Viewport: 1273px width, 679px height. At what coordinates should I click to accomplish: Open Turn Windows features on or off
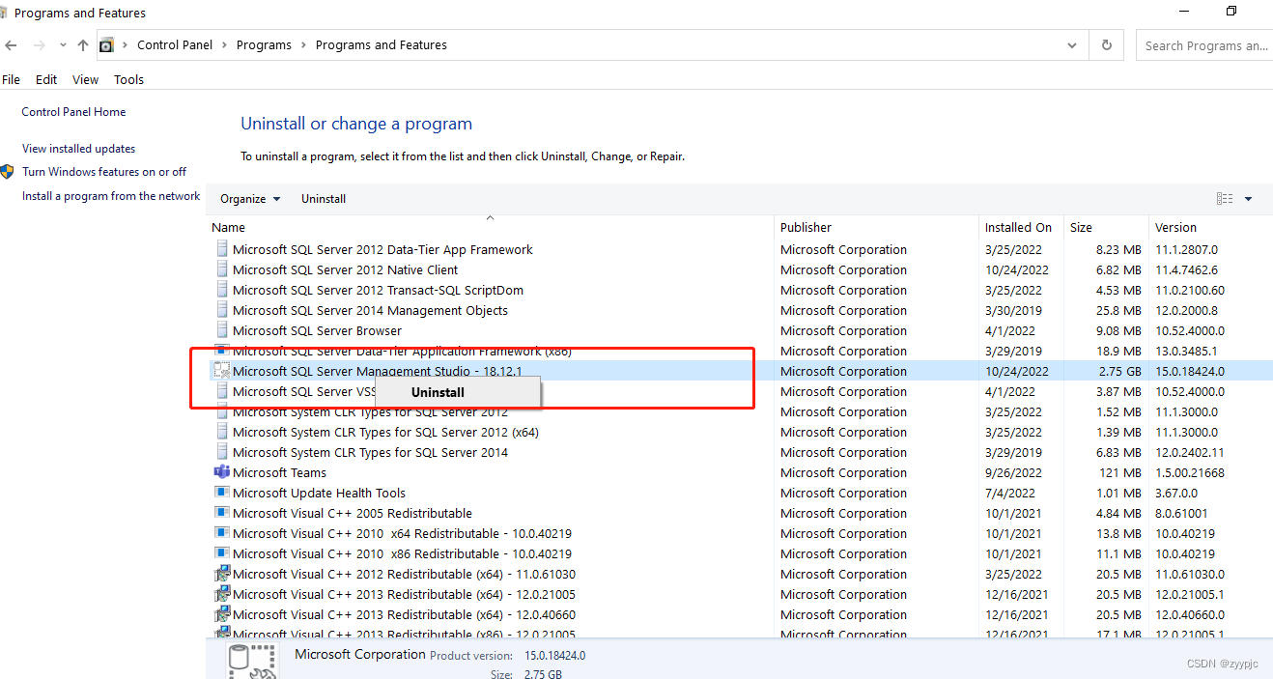point(104,172)
